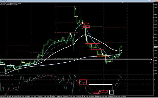Select the Stoch indicator label in subwindow

coord(7,75)
